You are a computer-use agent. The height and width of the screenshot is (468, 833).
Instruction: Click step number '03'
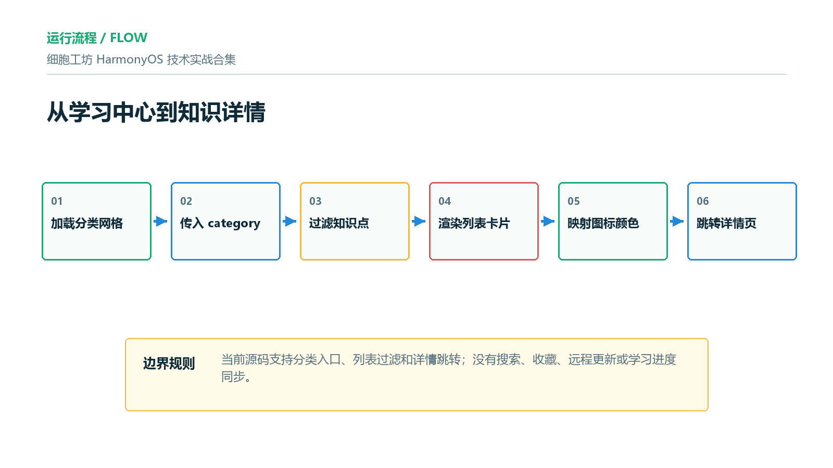[x=315, y=201]
